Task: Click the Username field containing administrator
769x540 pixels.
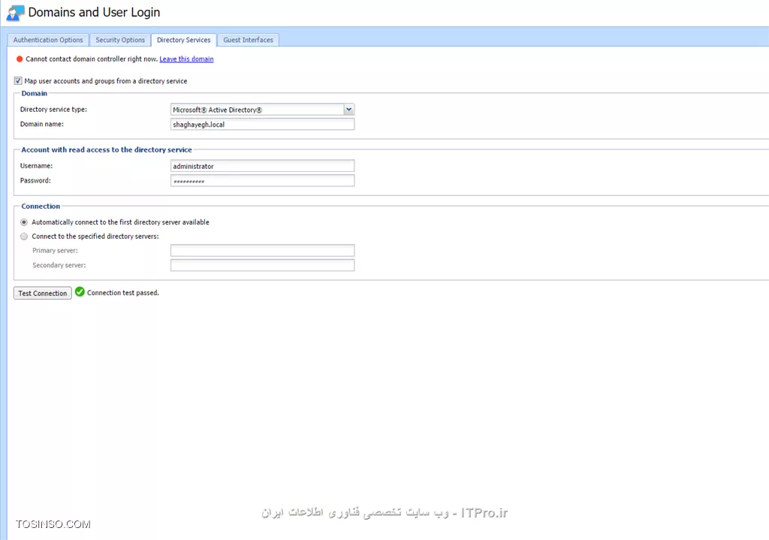Action: click(262, 166)
